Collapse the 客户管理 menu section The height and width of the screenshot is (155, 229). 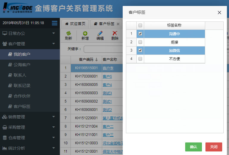(30, 44)
